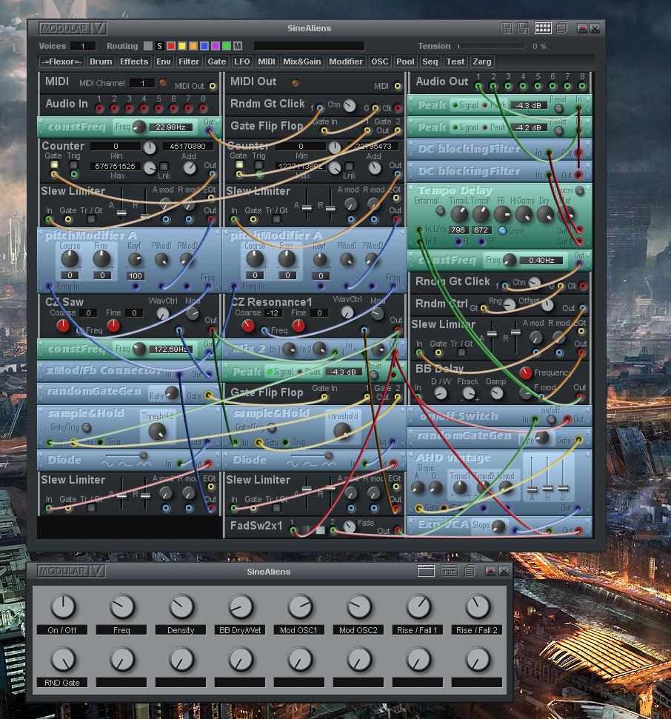This screenshot has height=719, width=671.
Task: Click stacked pages icon in lower SineAliens panel
Action: point(470,571)
